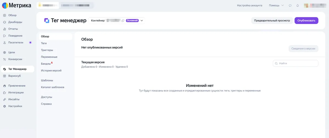Click the Вариокуб sidebar icon
This screenshot has height=138, width=329.
click(4, 76)
